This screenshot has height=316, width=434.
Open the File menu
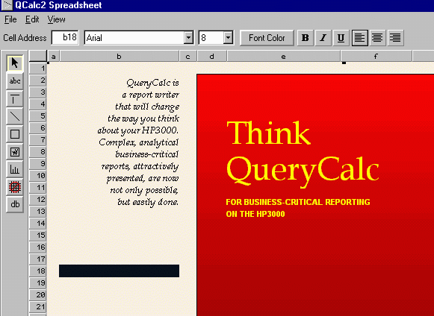tap(10, 19)
